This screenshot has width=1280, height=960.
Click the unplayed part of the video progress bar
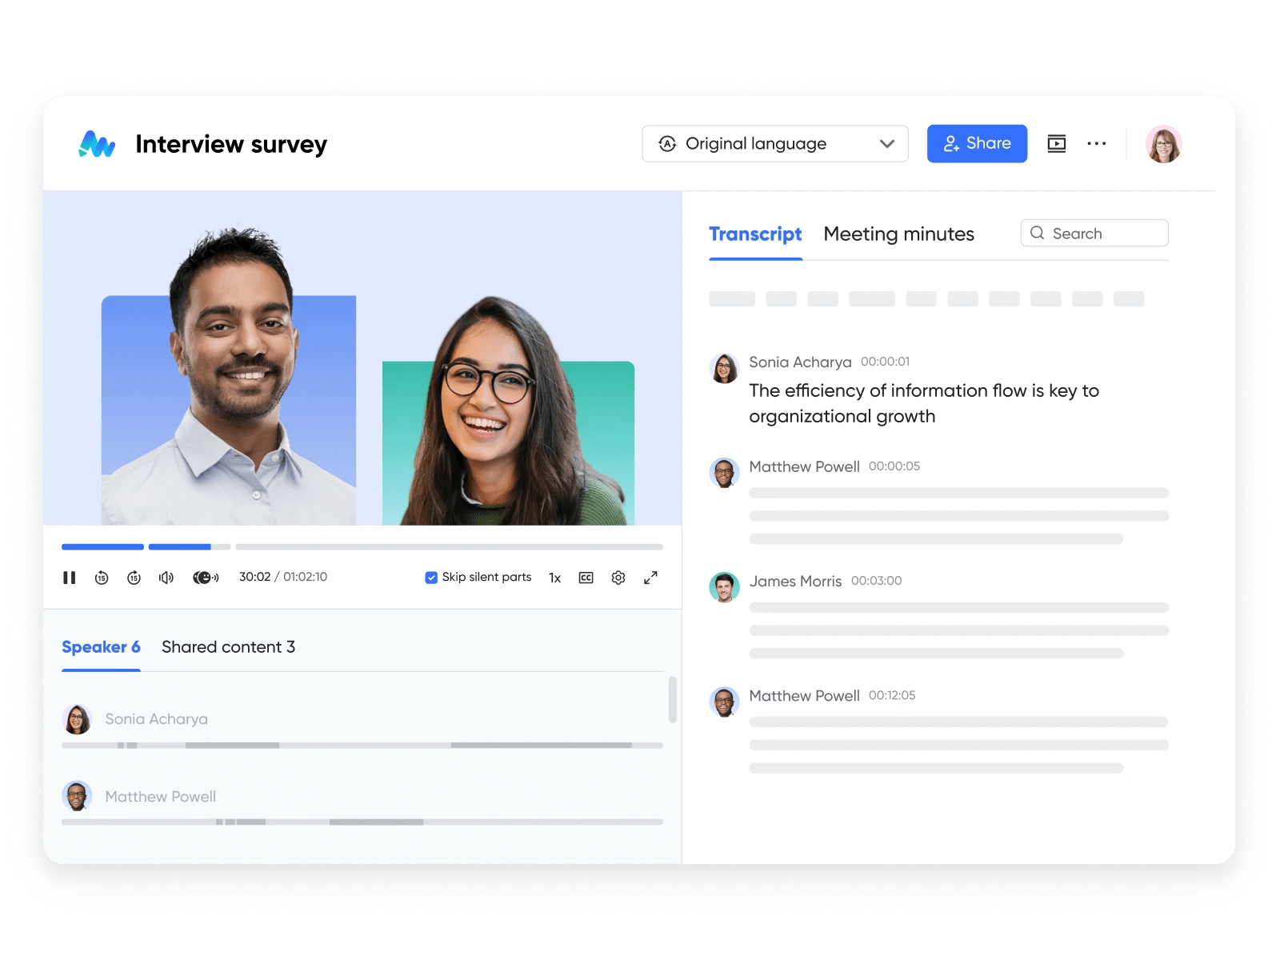point(448,547)
